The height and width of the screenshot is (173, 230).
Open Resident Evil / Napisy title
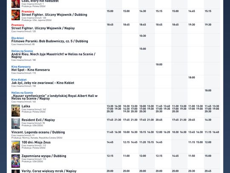38,120
